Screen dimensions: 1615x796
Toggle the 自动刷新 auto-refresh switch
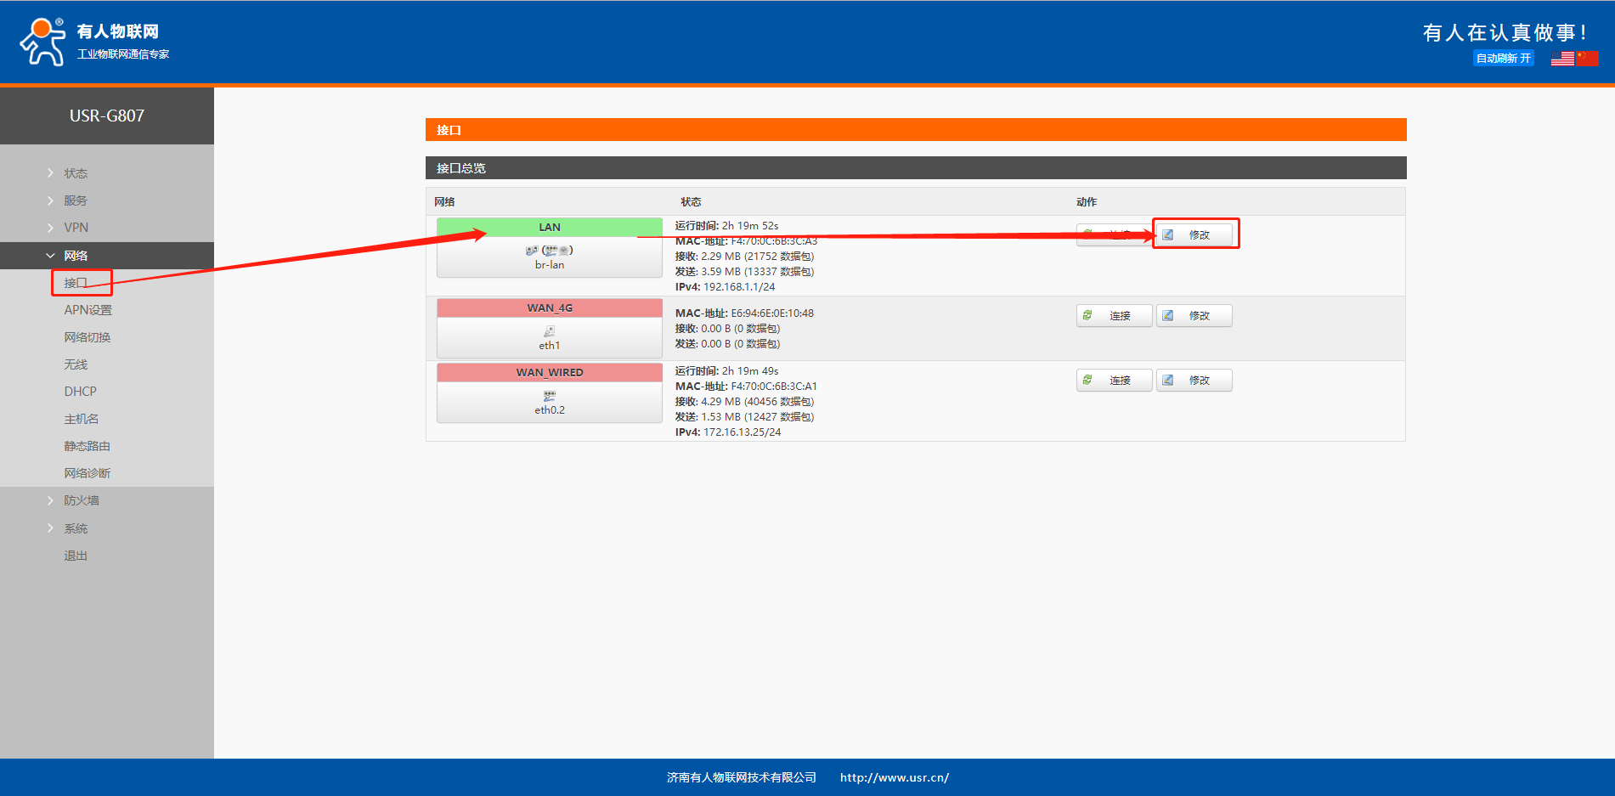[x=1503, y=59]
